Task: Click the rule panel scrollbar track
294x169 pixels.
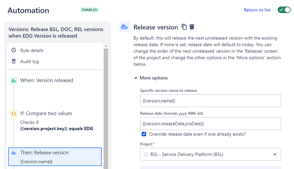Action: pyautogui.click(x=106, y=109)
